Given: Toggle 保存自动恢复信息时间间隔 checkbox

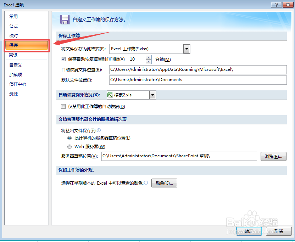Looking at the screenshot, I should [x=63, y=59].
